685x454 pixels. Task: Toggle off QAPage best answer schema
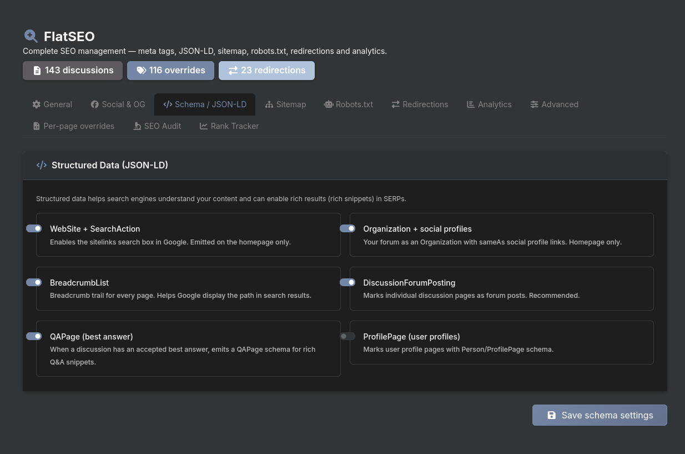[34, 336]
